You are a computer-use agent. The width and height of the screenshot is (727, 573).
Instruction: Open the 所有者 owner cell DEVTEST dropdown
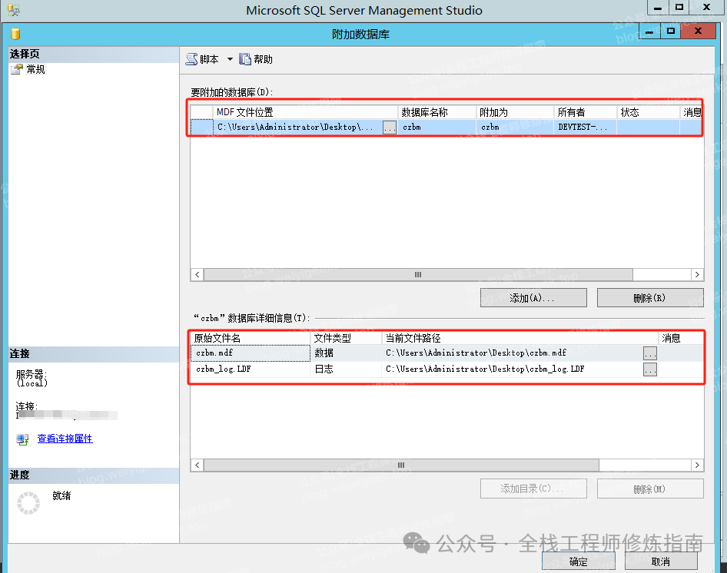click(x=585, y=128)
